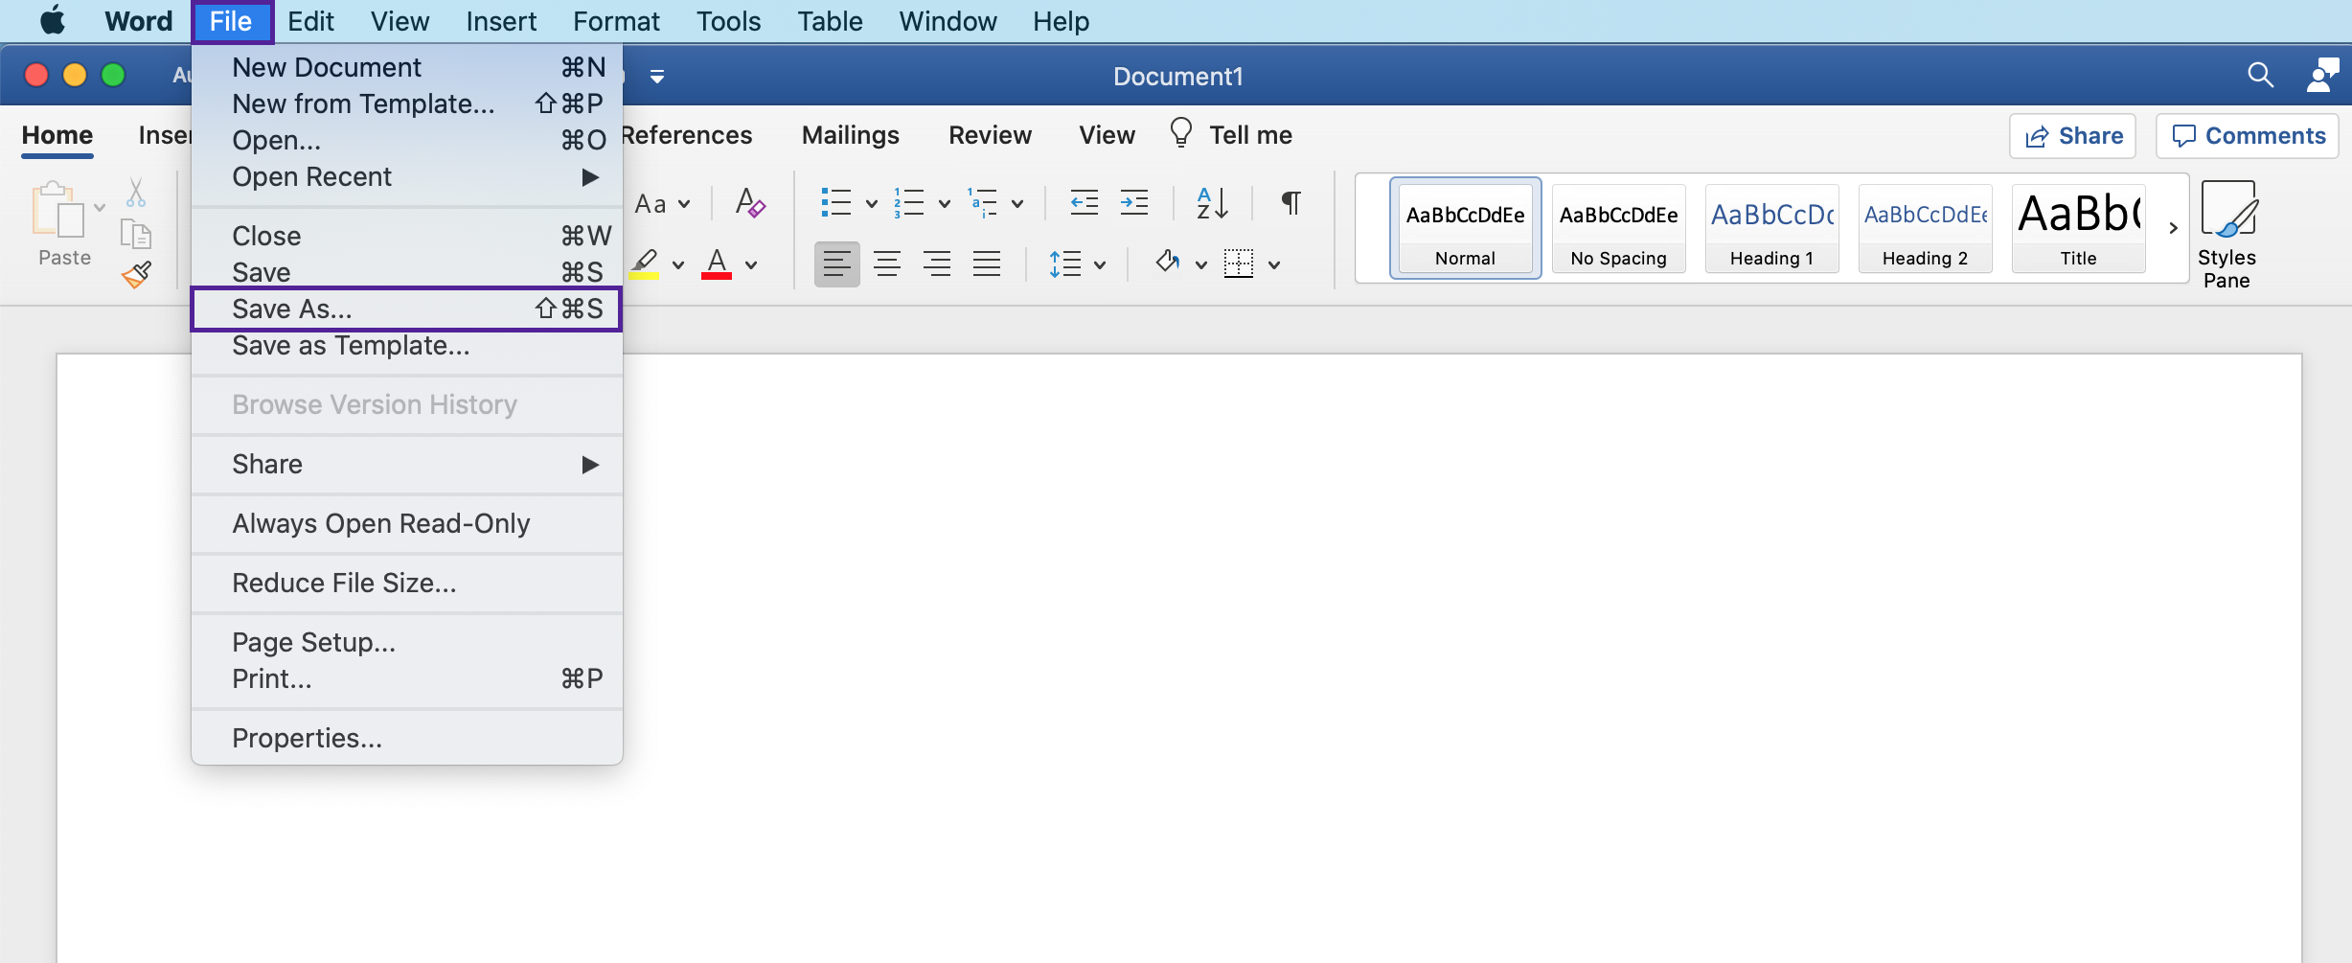Expand line spacing dropdown arrow
Viewport: 2352px width, 963px height.
(1101, 265)
